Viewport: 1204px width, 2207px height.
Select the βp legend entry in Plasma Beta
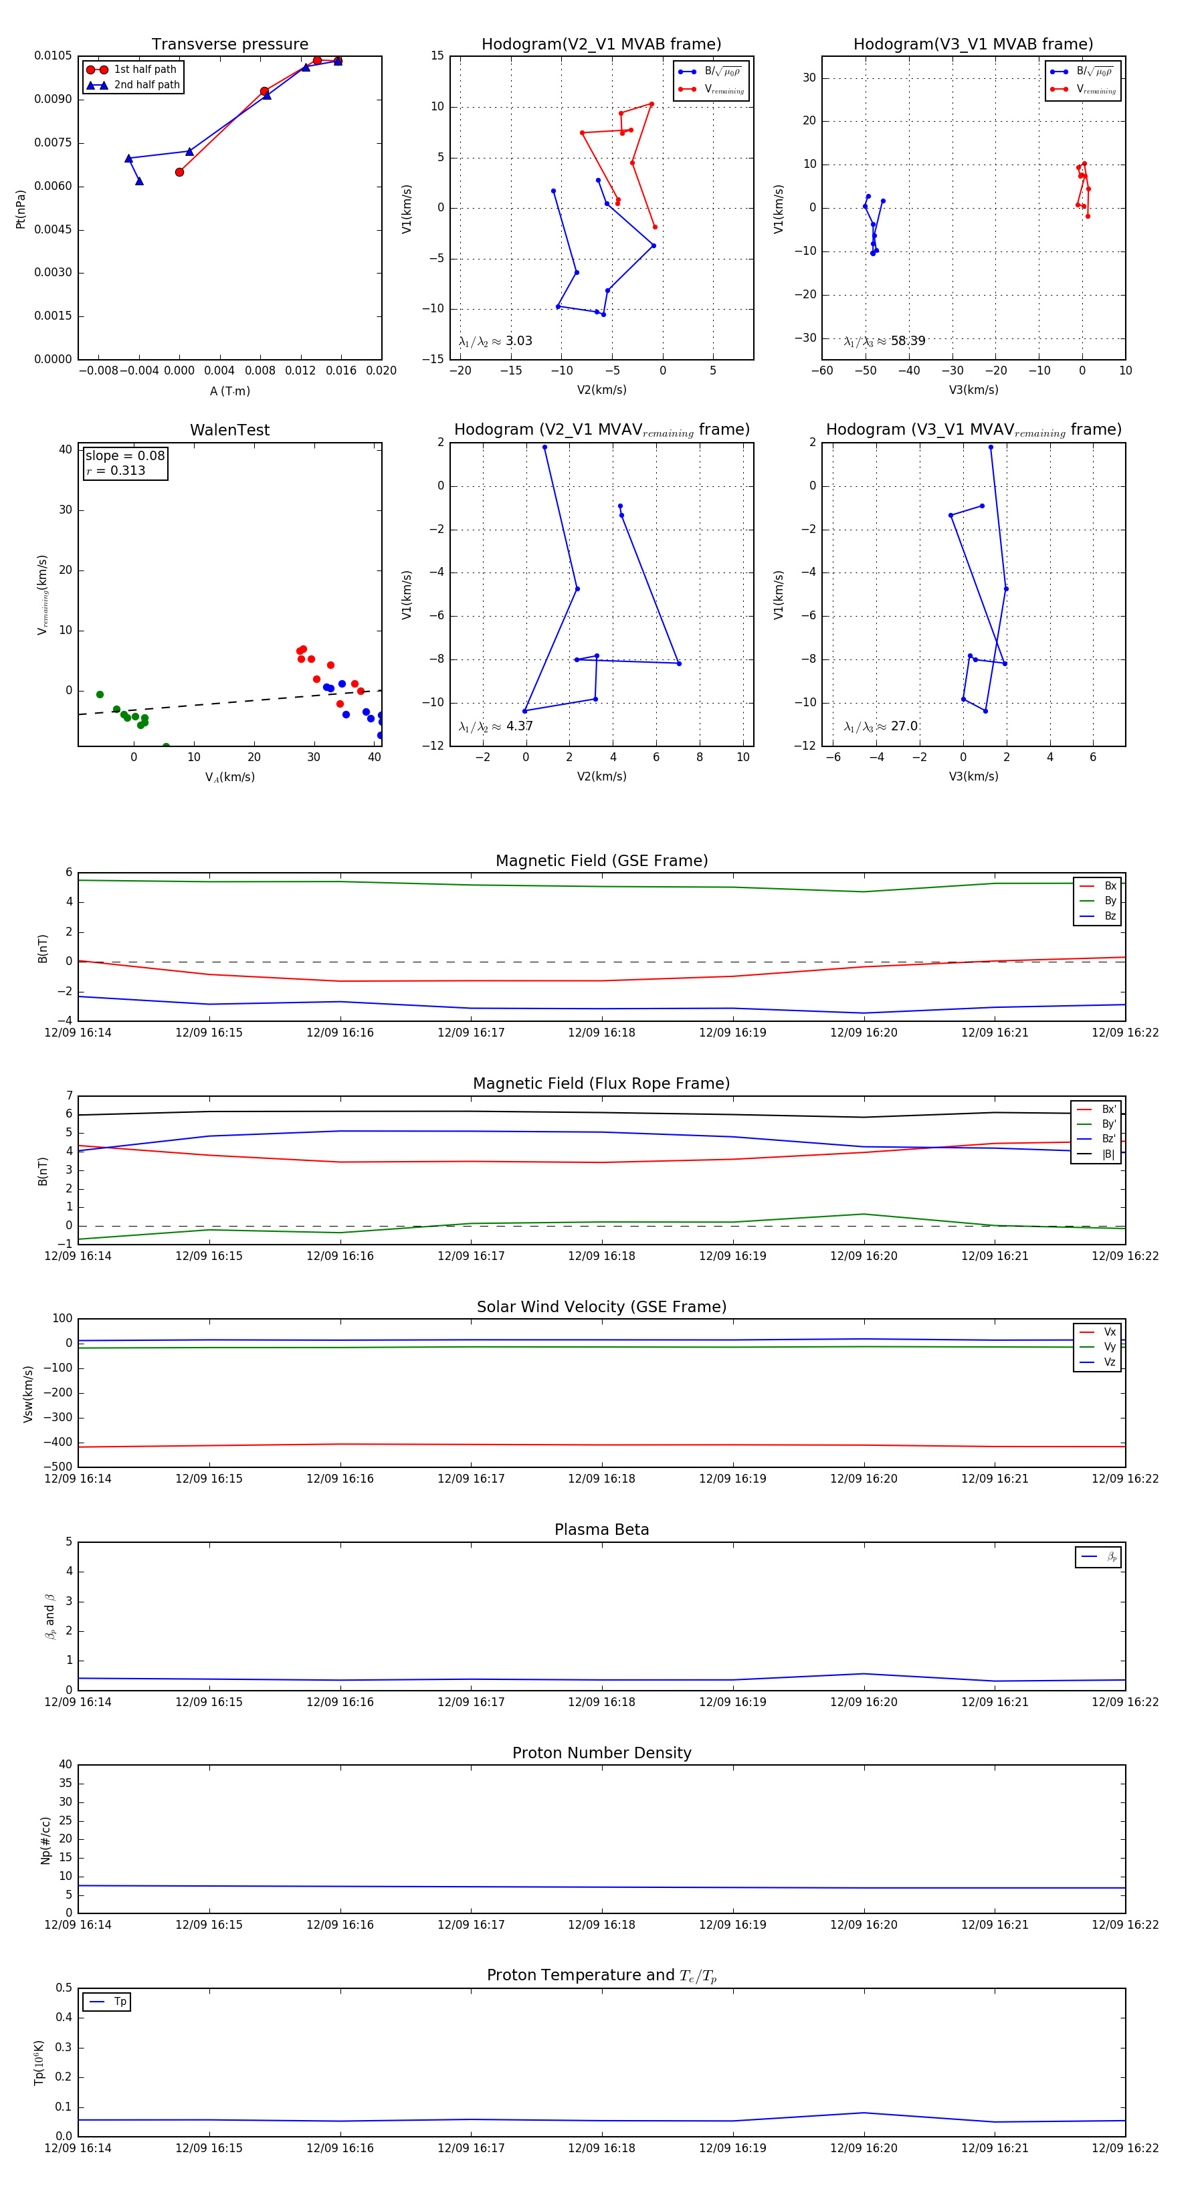point(1098,1557)
